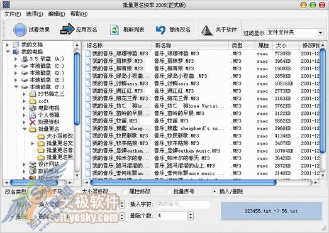Click file icon of 我的音乐_柳青娘.MP3 row
The width and height of the screenshot is (329, 233).
(x=88, y=68)
